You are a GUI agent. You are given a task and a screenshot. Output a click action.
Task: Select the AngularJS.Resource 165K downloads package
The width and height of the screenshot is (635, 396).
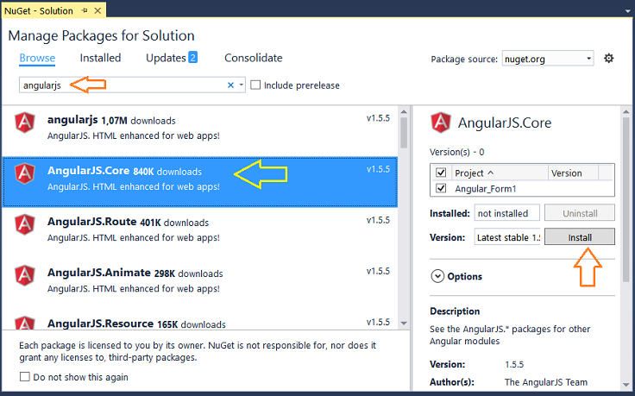(x=199, y=321)
